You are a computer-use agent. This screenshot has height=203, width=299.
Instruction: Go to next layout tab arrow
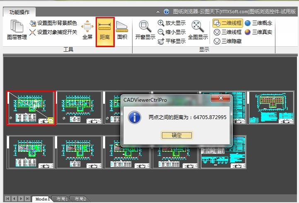[21, 199]
